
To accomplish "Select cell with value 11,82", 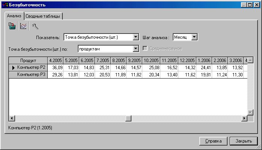I will tap(134, 75).
